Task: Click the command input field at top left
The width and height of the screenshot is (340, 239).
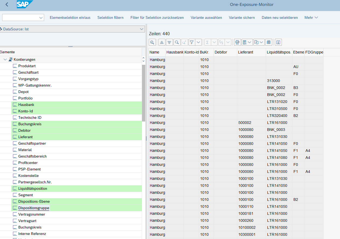Action: 20,17
